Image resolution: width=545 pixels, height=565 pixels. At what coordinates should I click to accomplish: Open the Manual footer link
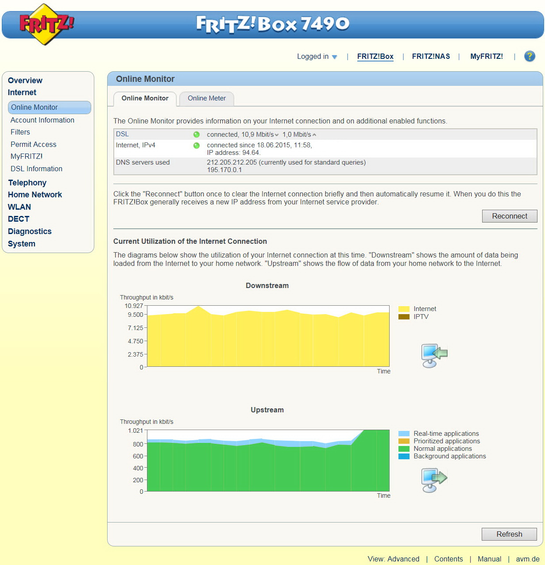pos(490,559)
